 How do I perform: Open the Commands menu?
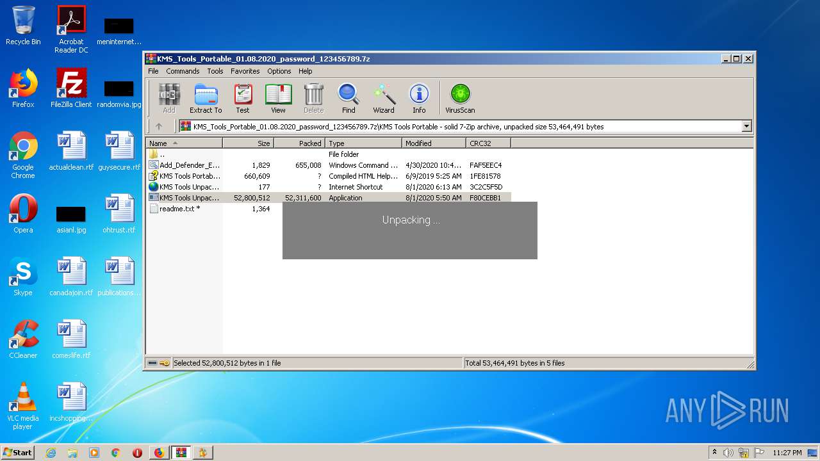click(183, 71)
